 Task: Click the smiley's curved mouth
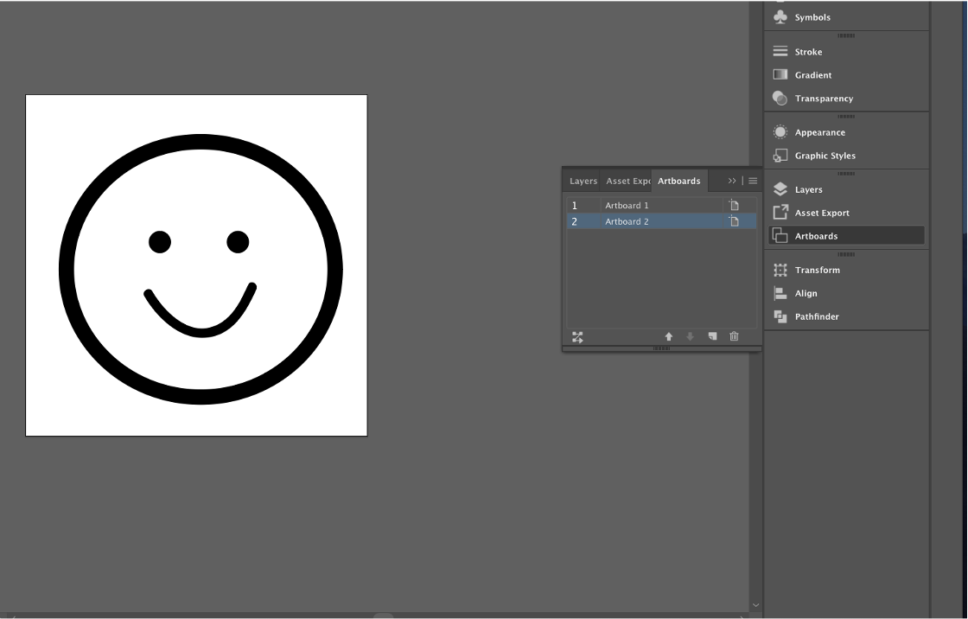pyautogui.click(x=201, y=332)
